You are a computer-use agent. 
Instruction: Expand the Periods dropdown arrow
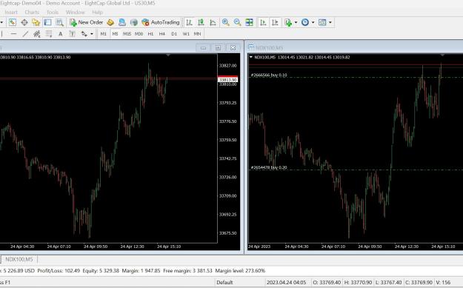point(313,22)
